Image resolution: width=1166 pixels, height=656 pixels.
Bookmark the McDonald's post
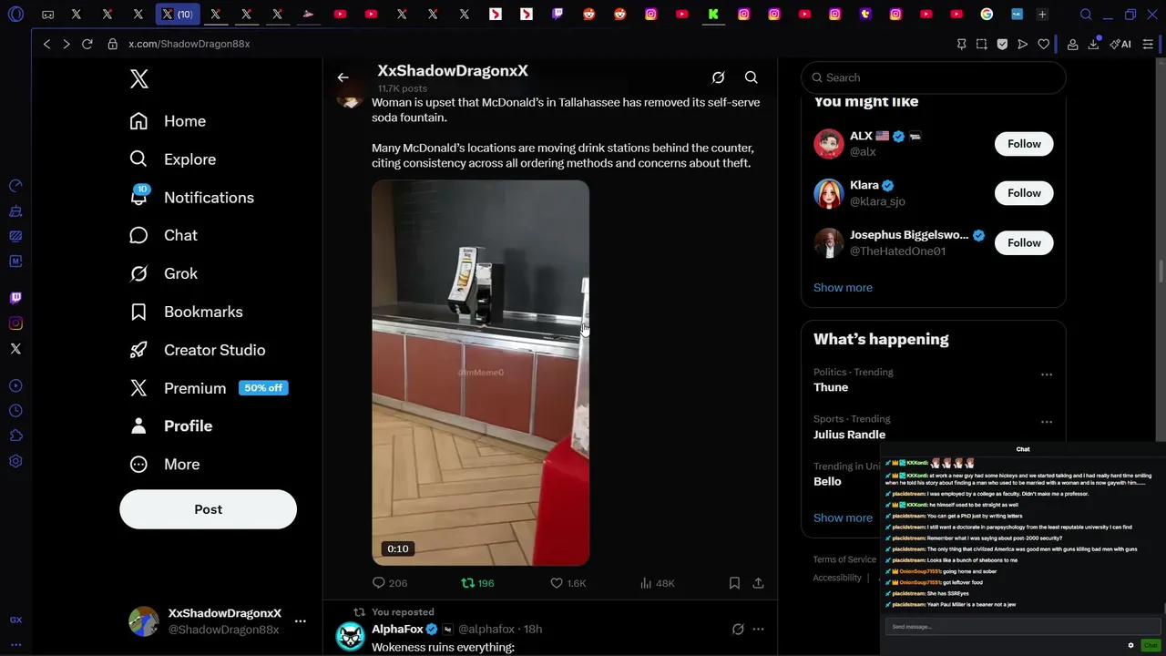pyautogui.click(x=734, y=583)
